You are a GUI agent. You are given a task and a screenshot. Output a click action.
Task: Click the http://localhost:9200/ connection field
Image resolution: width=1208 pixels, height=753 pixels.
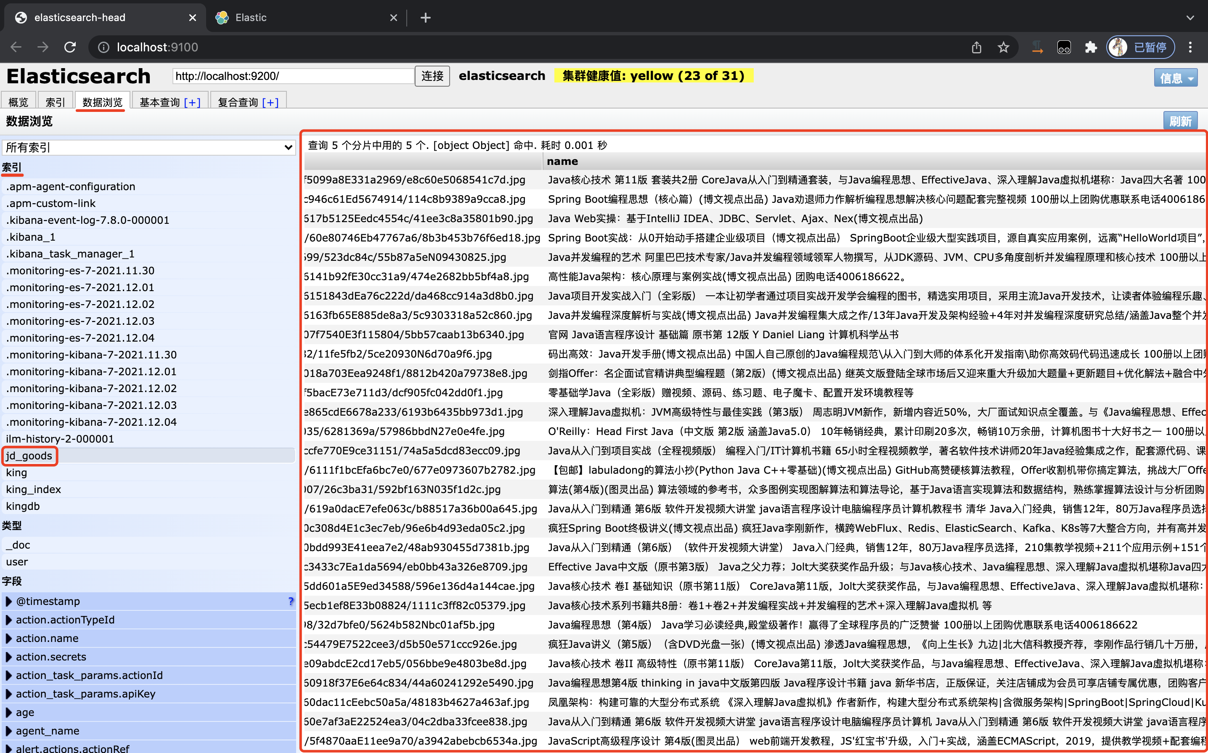click(293, 76)
